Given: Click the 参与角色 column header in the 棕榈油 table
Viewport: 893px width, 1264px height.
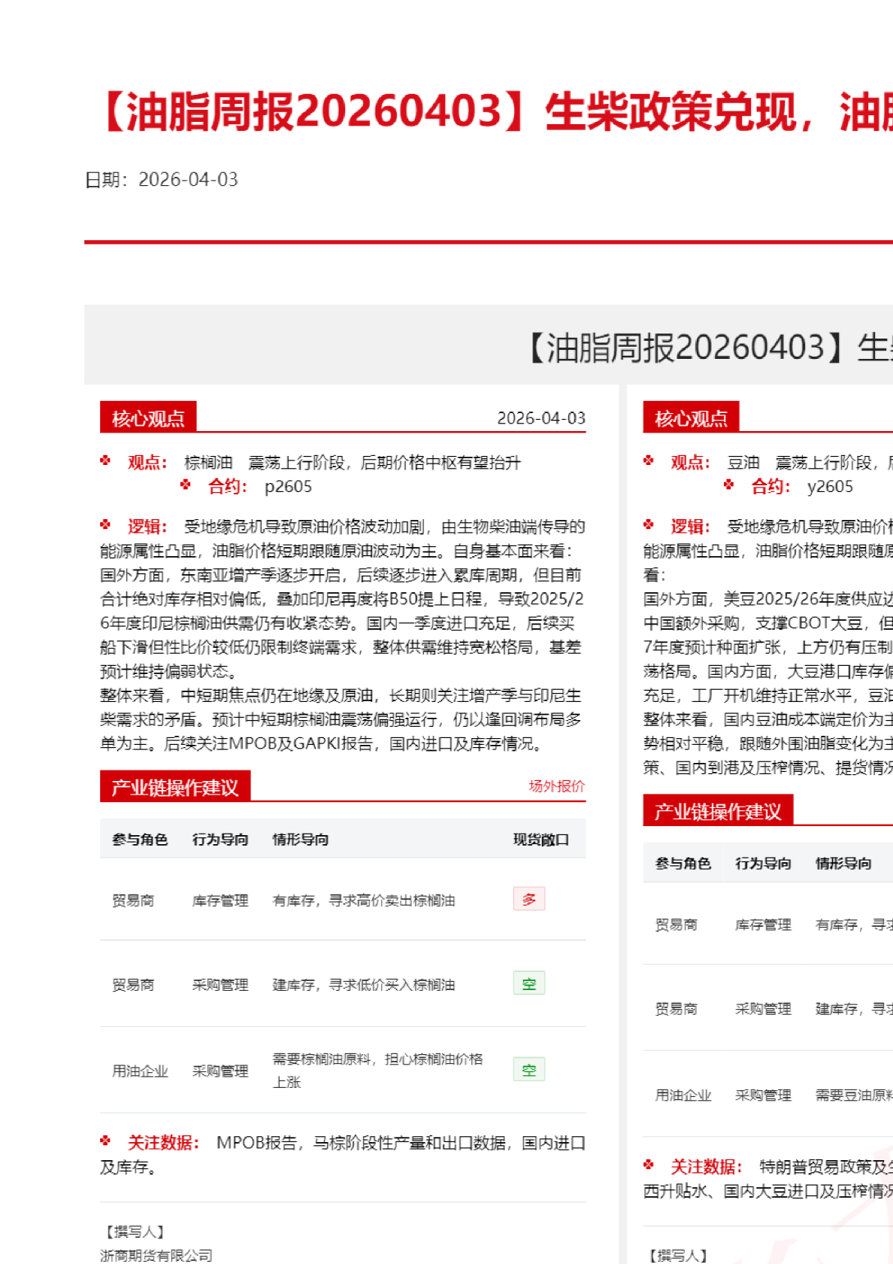Looking at the screenshot, I should (140, 839).
